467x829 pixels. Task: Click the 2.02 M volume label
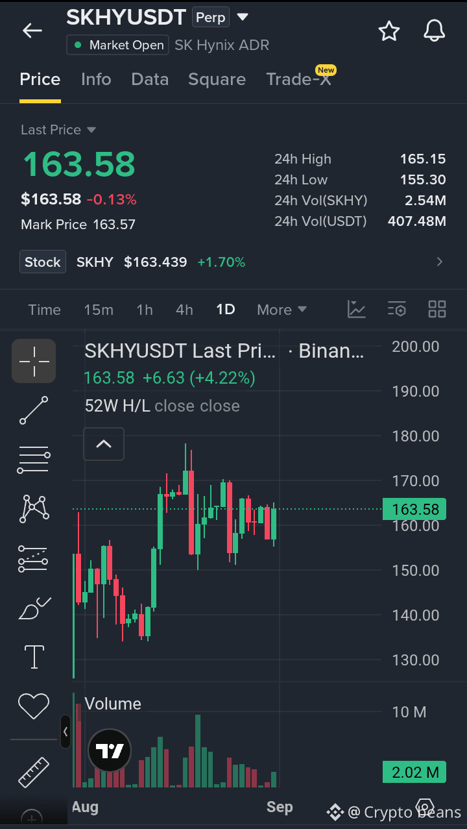[414, 772]
